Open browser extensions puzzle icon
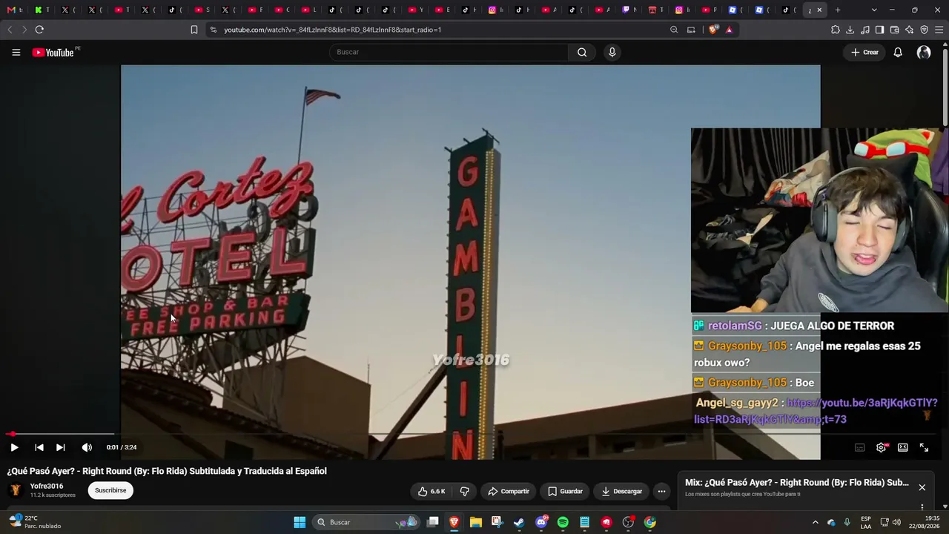The image size is (949, 534). click(836, 30)
